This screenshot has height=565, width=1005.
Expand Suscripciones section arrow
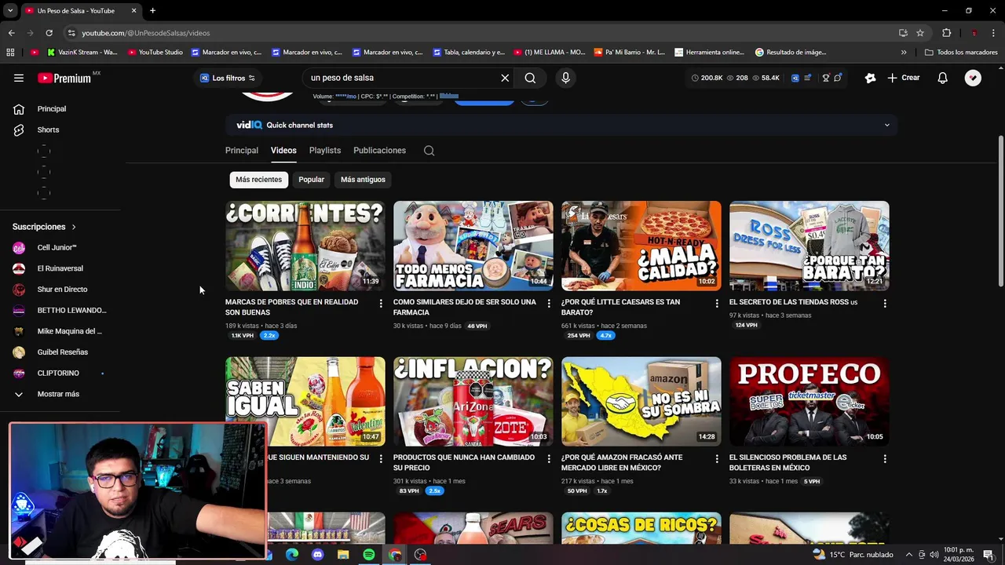click(74, 227)
